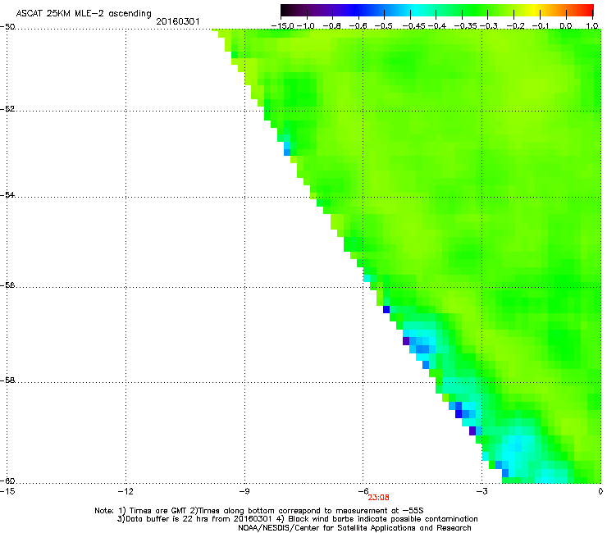607x533 pixels.
Task: Click the y-axis label -58
Action: coord(7,380)
